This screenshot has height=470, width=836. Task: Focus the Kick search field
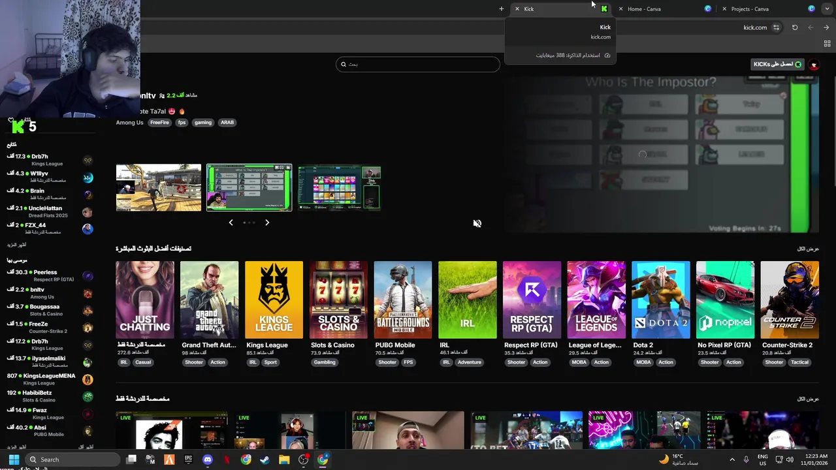coord(418,64)
